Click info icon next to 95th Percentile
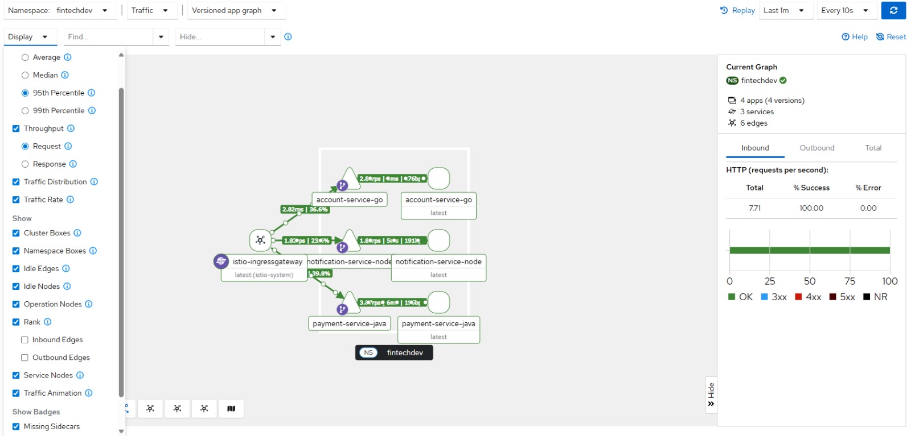 click(x=91, y=93)
